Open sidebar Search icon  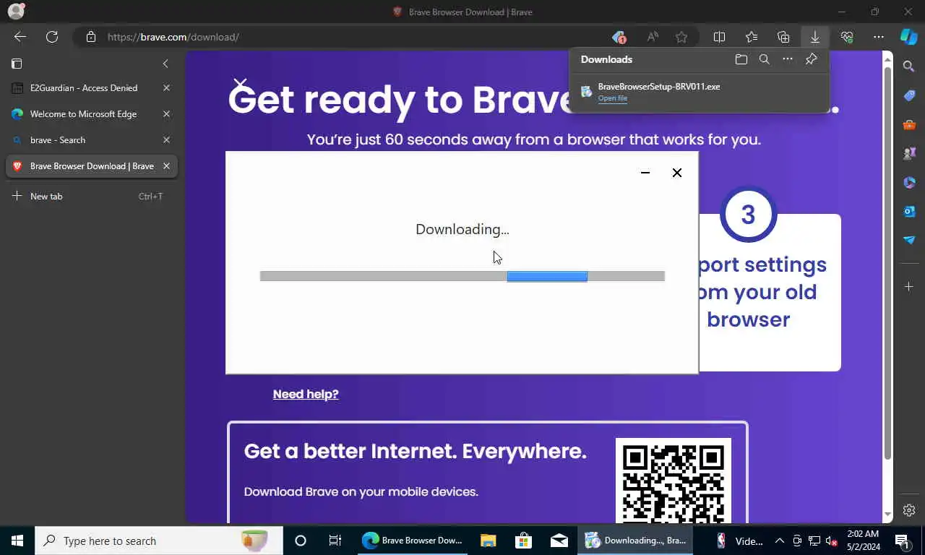click(909, 66)
